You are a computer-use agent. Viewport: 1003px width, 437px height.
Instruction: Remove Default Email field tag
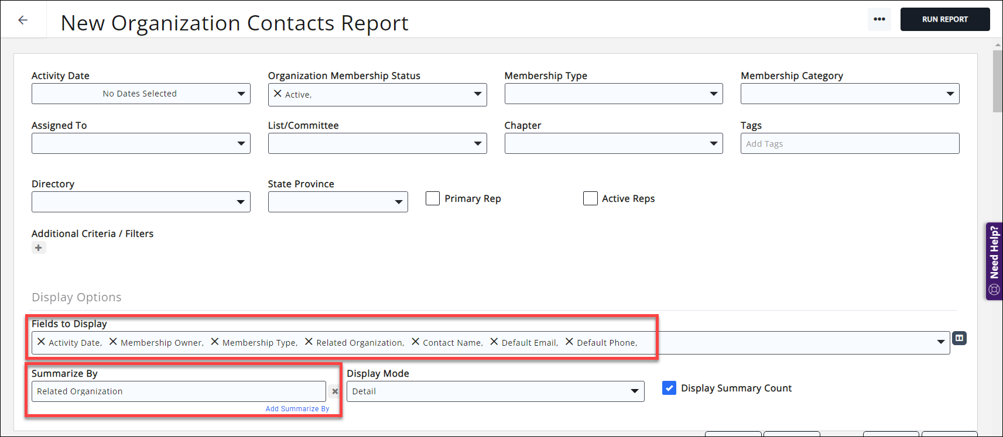494,342
